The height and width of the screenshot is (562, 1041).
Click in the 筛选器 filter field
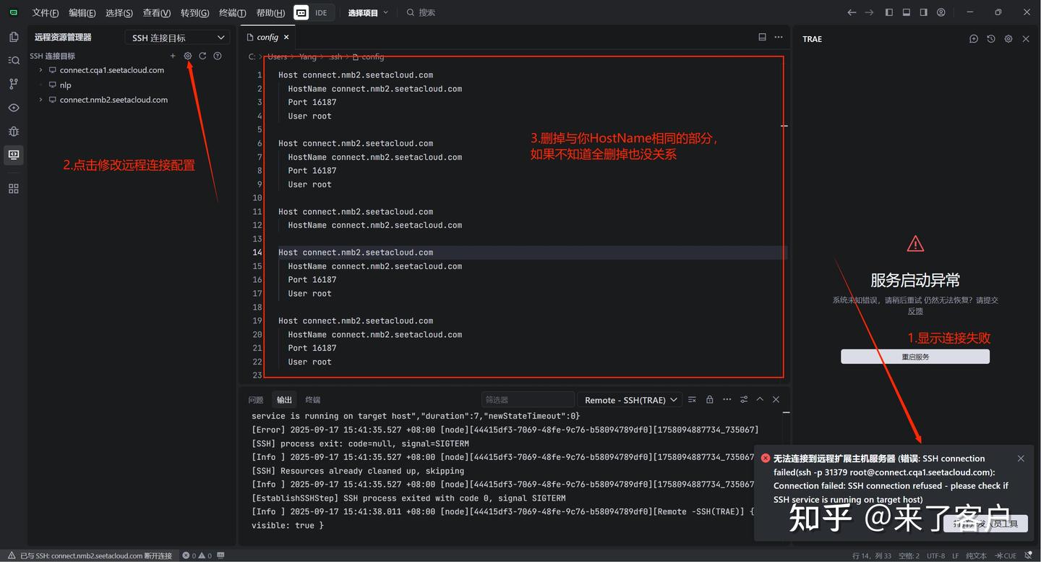(528, 399)
